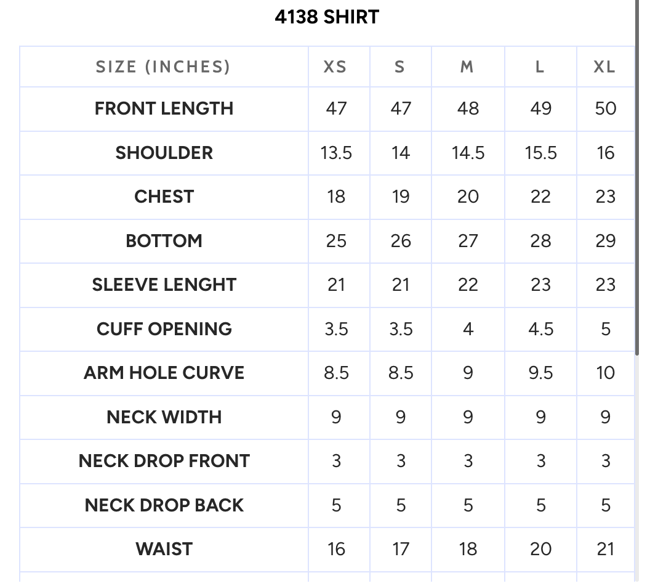650x586 pixels.
Task: Click the L column header
Action: tap(539, 67)
